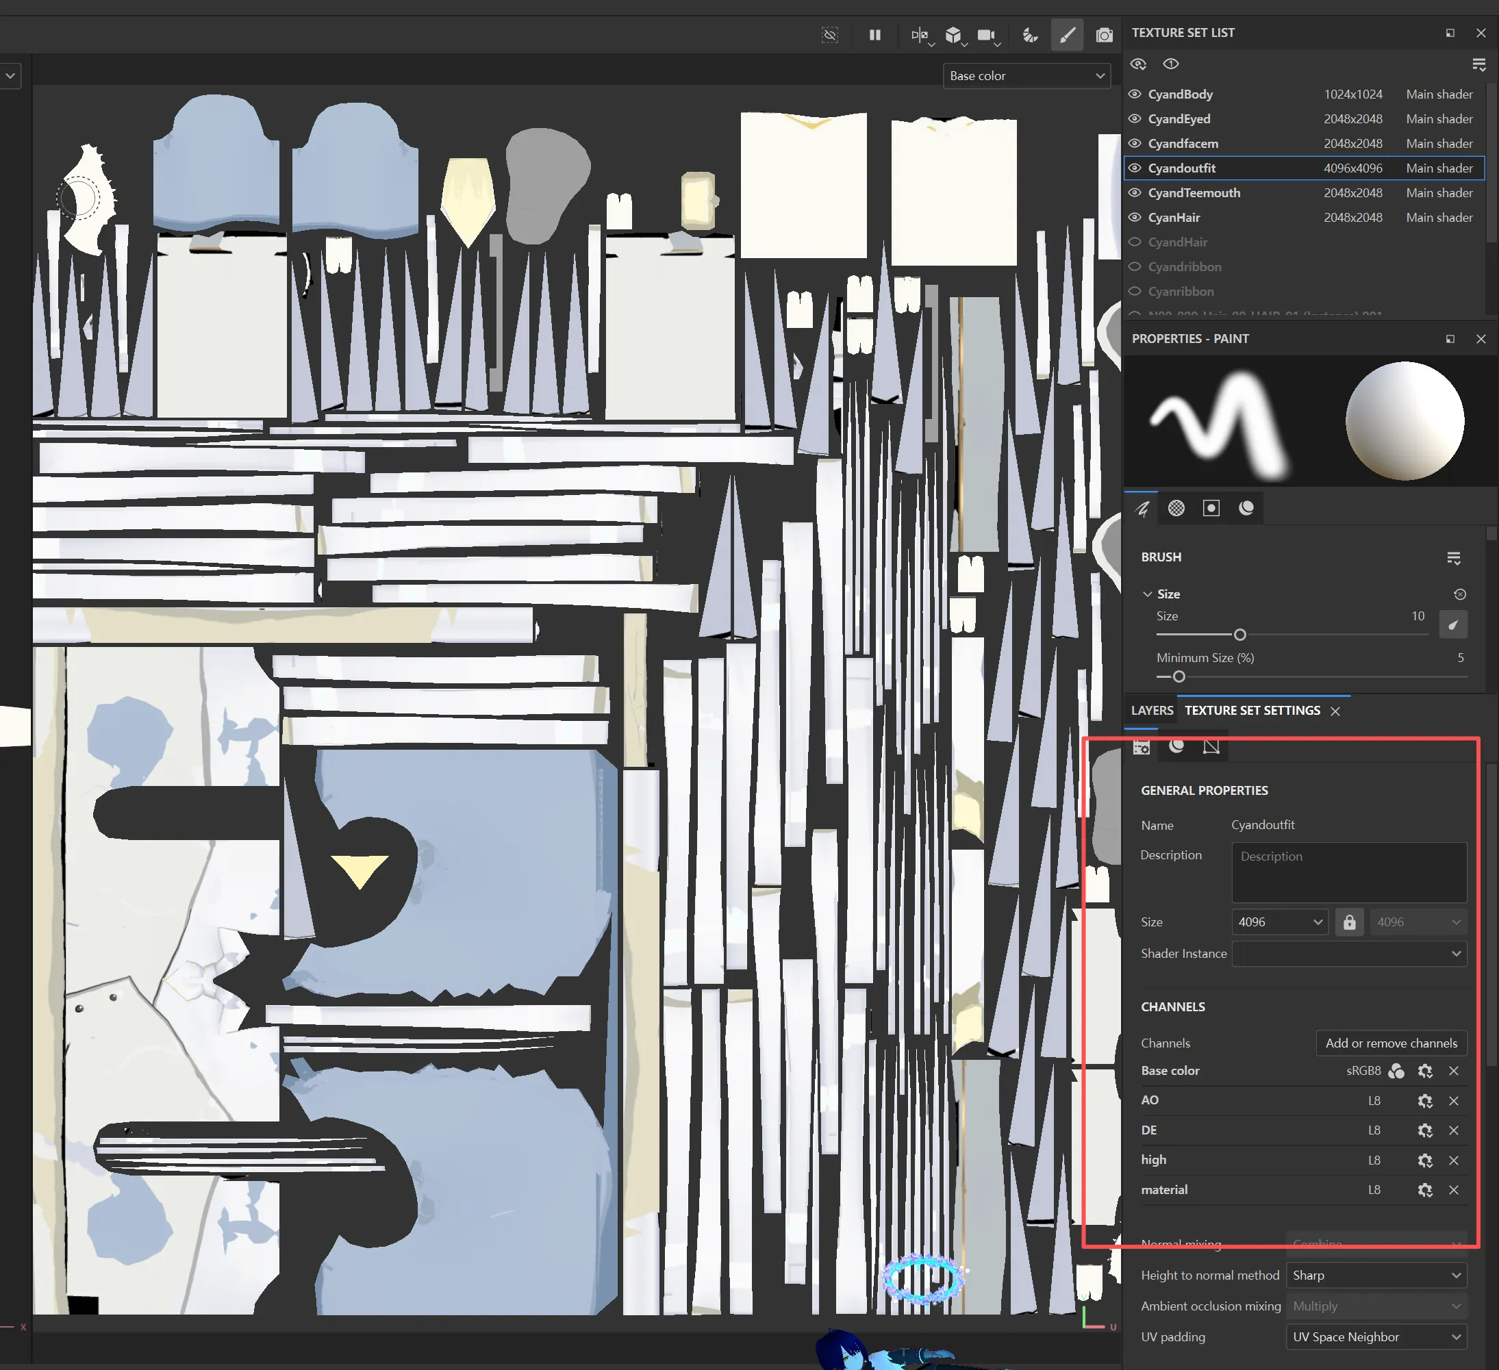Open Height to normal method dropdown

[x=1376, y=1276]
